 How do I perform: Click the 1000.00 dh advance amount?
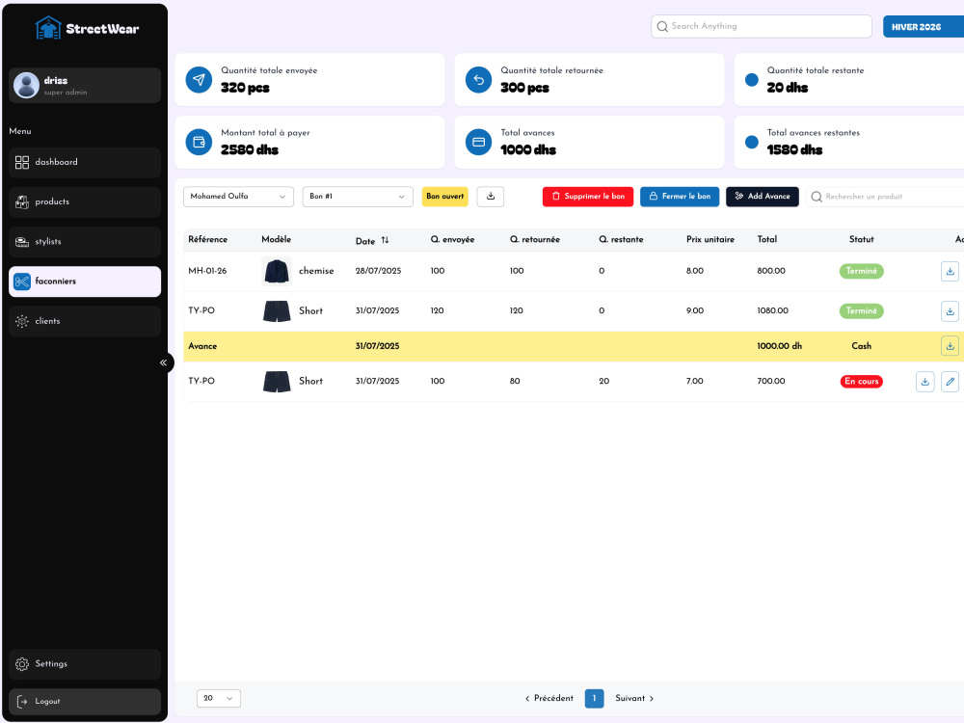click(x=780, y=346)
